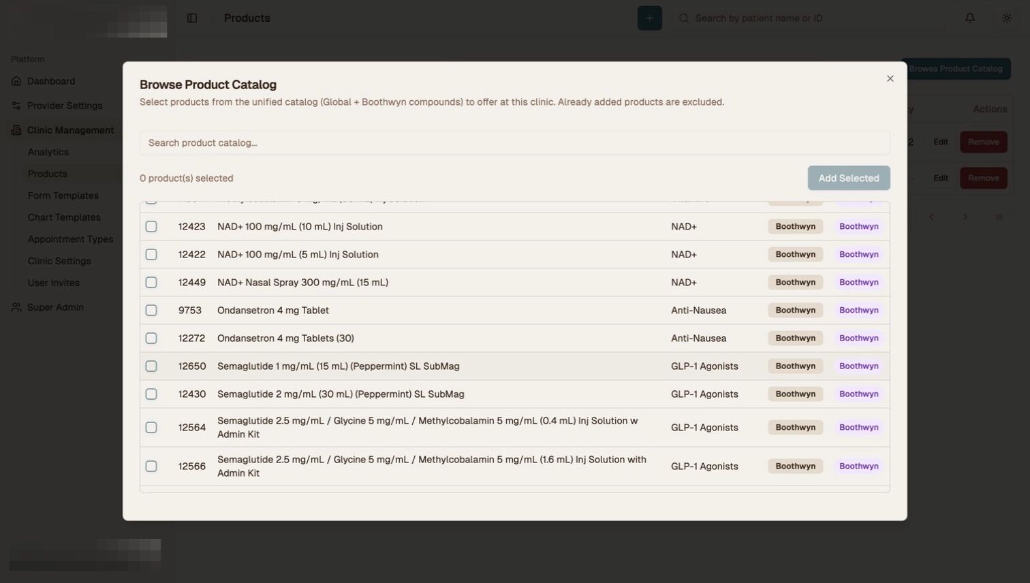Go to next page with single right chevron
Viewport: 1030px width, 583px height.
965,217
